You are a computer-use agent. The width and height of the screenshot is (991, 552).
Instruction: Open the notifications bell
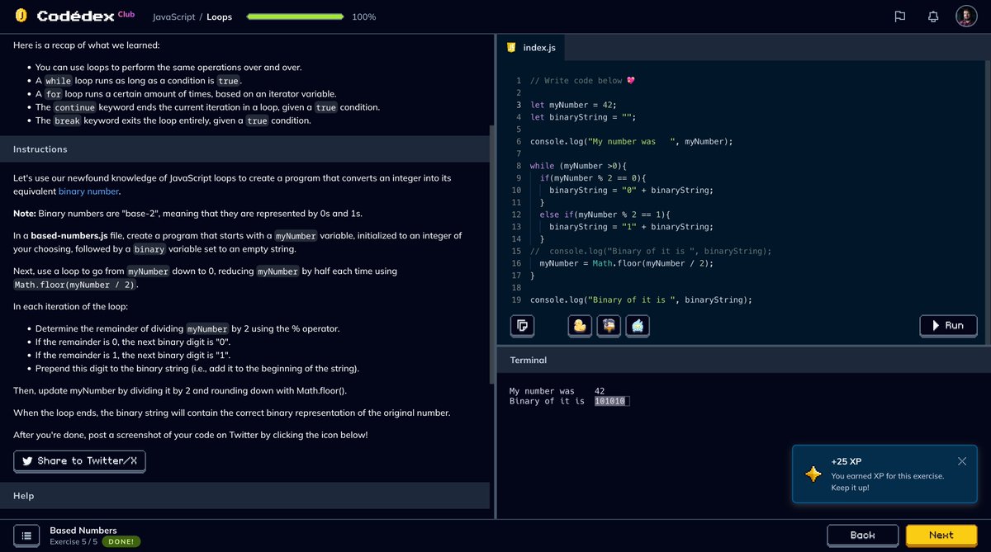932,17
